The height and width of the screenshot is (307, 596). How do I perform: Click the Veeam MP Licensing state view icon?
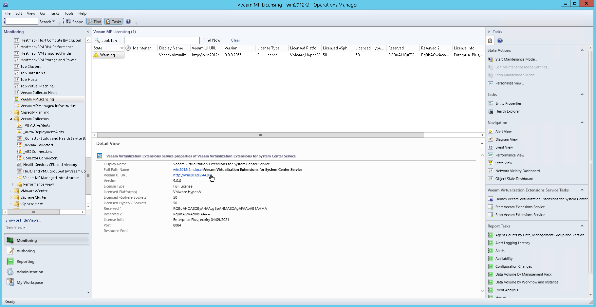pos(17,99)
